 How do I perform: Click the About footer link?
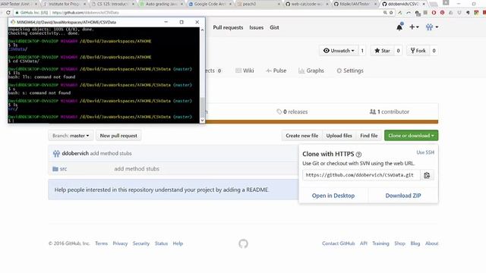(x=432, y=243)
